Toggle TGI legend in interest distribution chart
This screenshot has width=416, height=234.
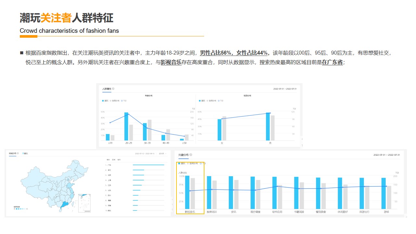(203, 163)
